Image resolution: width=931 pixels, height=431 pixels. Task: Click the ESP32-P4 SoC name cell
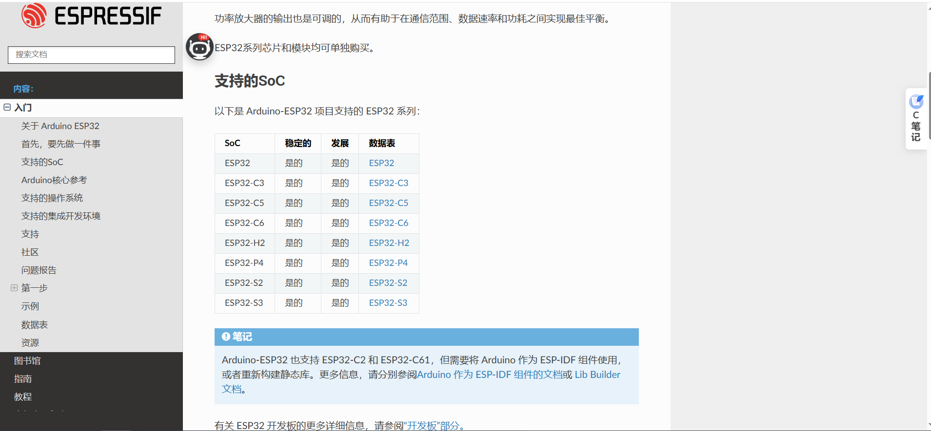[244, 263]
